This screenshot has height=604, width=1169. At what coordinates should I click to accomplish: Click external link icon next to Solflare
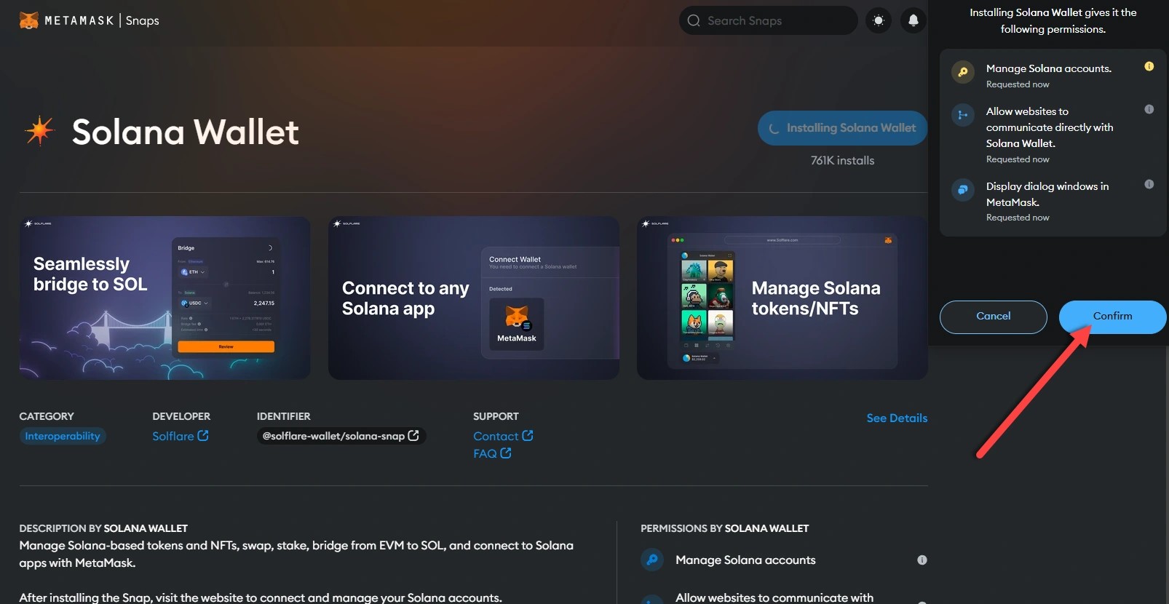203,435
